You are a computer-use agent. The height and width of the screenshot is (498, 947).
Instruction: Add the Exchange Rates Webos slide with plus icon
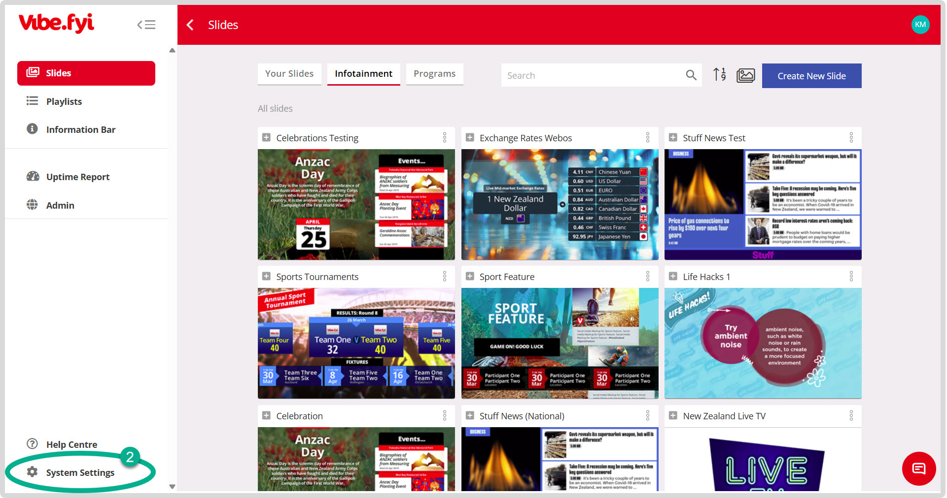coord(470,138)
